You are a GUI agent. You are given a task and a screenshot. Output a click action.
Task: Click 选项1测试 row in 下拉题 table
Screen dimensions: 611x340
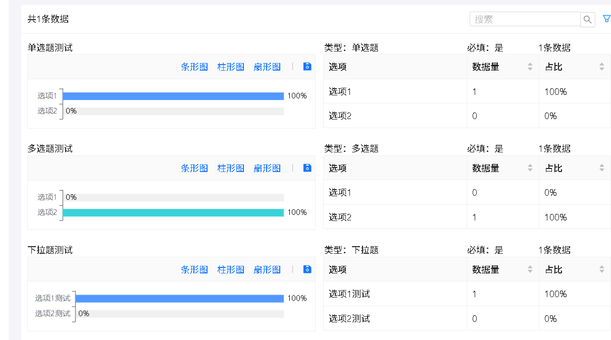click(x=467, y=294)
